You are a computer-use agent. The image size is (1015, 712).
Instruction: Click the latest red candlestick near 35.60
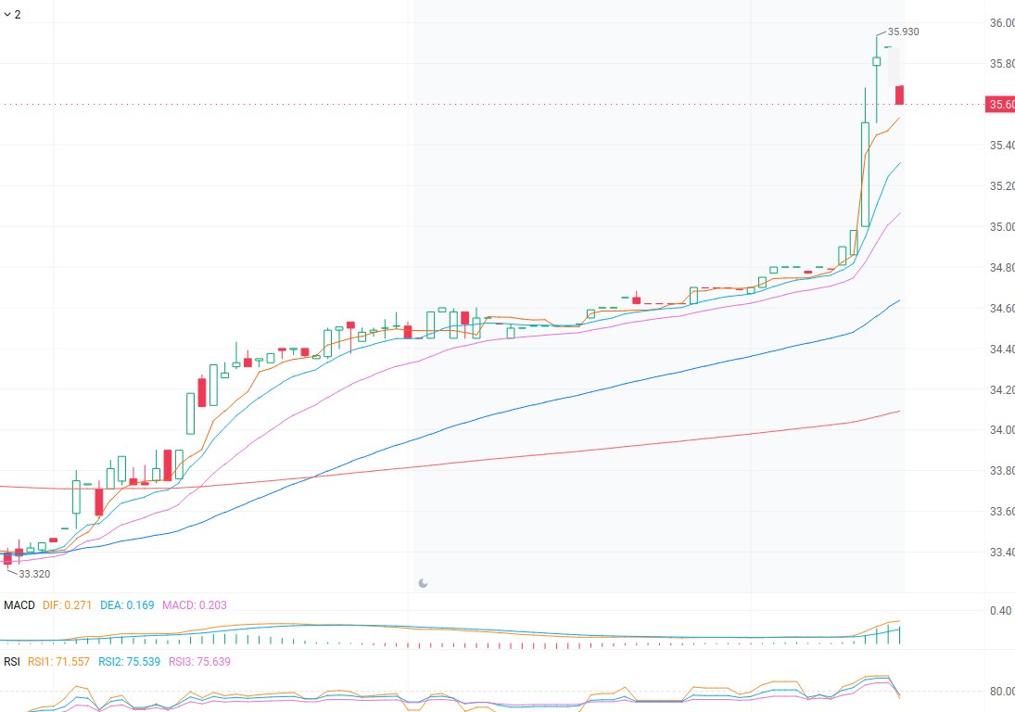pyautogui.click(x=900, y=95)
